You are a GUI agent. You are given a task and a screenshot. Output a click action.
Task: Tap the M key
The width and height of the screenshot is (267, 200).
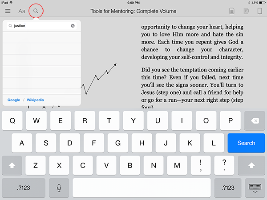coord(177,165)
